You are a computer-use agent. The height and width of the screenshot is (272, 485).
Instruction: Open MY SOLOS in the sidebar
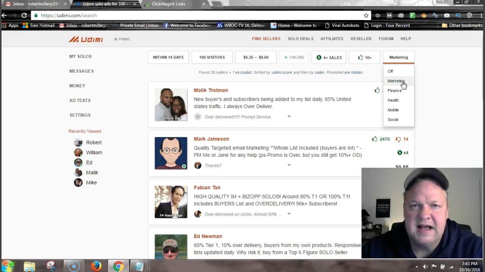pos(80,56)
